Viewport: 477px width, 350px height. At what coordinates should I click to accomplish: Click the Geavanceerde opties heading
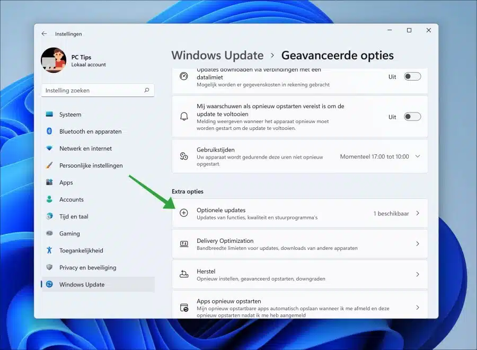tap(338, 55)
